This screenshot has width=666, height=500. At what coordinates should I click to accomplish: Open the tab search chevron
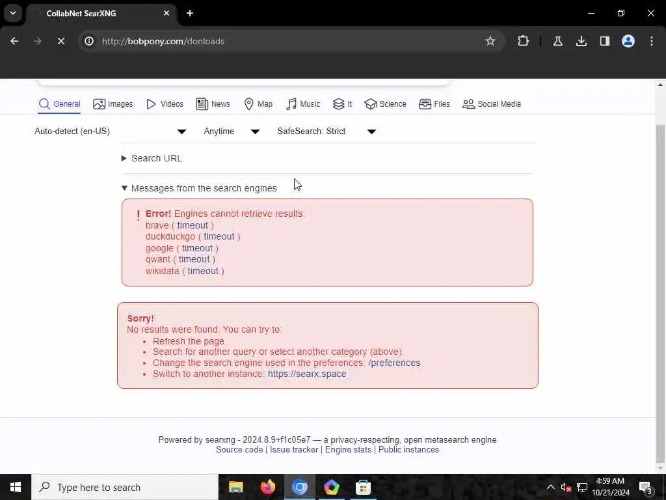pyautogui.click(x=13, y=13)
